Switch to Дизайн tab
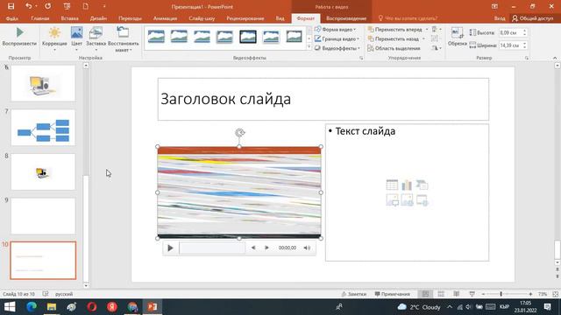Viewport: 561px width, 315px height. coord(98,18)
